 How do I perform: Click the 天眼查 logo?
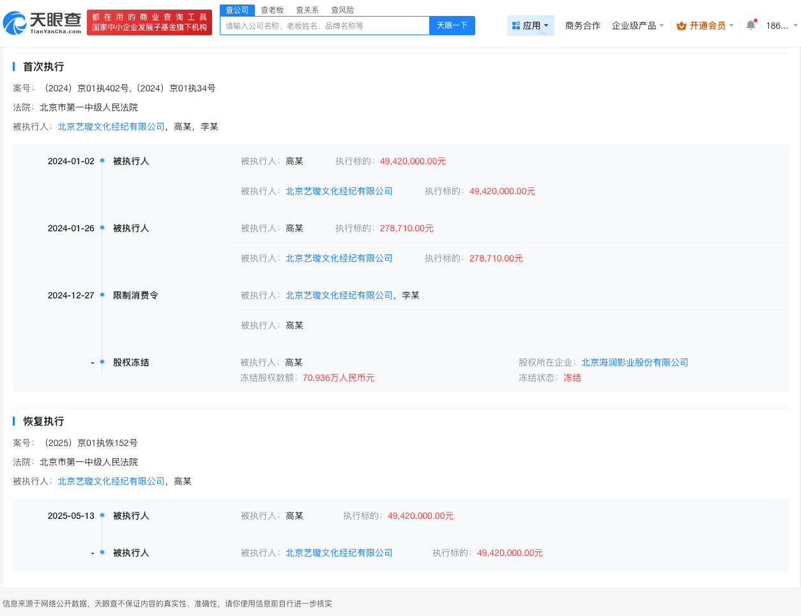click(x=43, y=23)
